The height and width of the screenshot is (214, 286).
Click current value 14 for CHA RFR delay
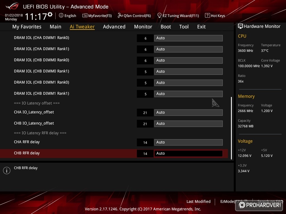click(x=145, y=142)
